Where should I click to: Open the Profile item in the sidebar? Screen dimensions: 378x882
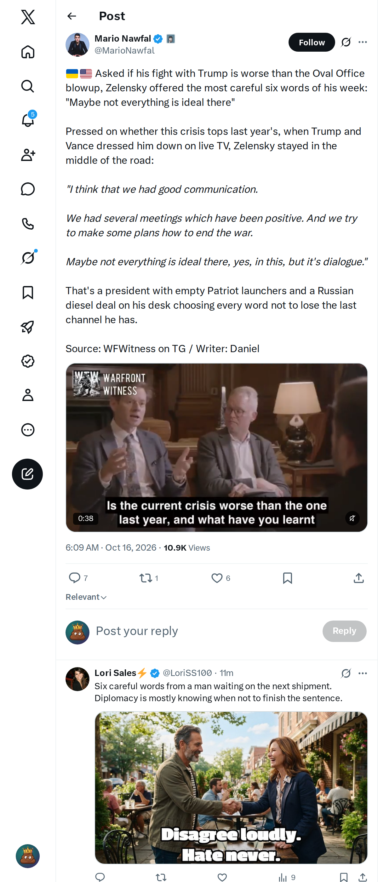pyautogui.click(x=28, y=395)
